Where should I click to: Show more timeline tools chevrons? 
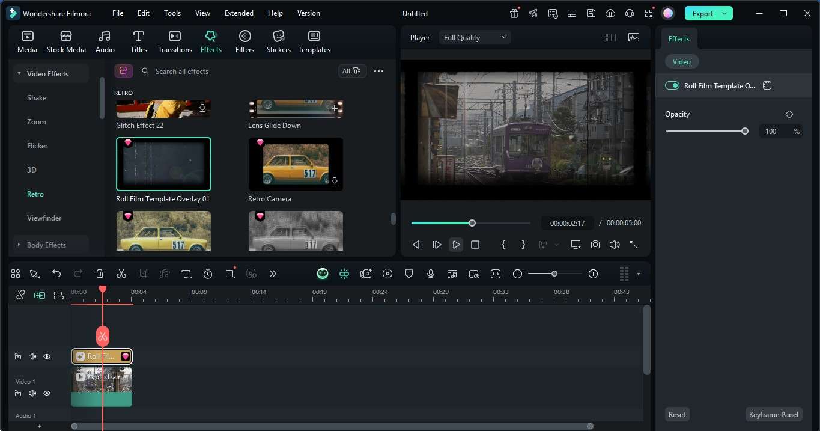pyautogui.click(x=273, y=274)
